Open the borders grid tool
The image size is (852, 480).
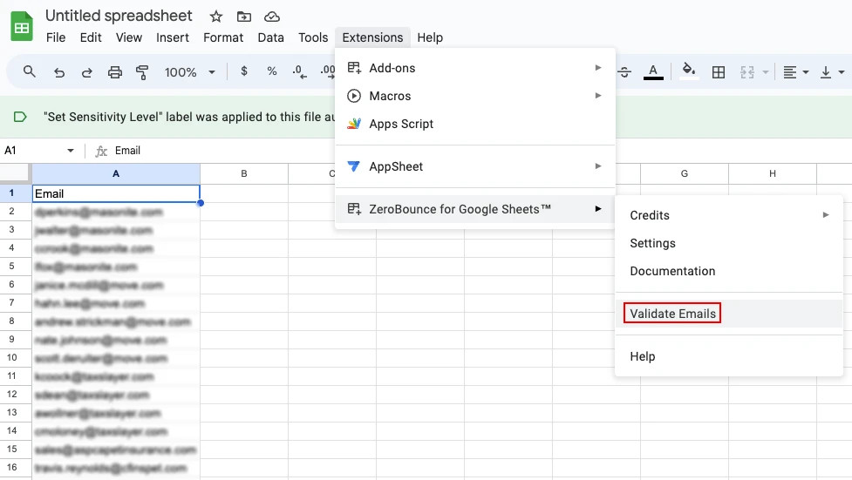719,72
